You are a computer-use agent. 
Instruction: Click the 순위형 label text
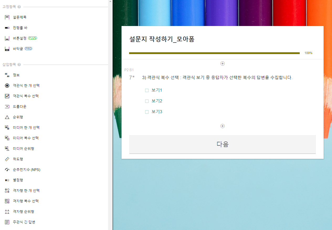(x=18, y=117)
